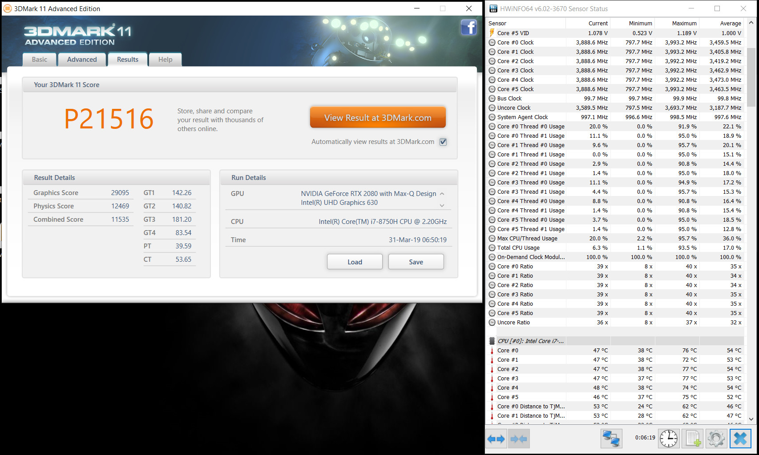
Task: Click the sensor icon beside System Agent Clock
Action: click(492, 117)
